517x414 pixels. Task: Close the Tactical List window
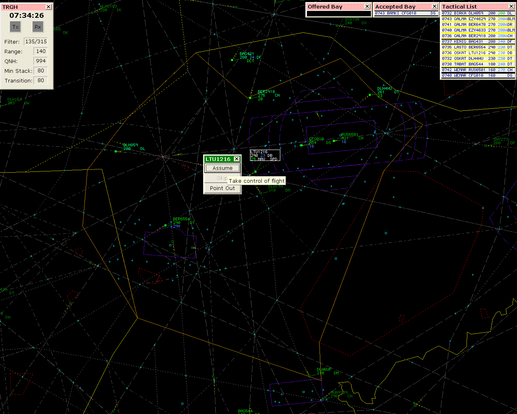pos(512,6)
